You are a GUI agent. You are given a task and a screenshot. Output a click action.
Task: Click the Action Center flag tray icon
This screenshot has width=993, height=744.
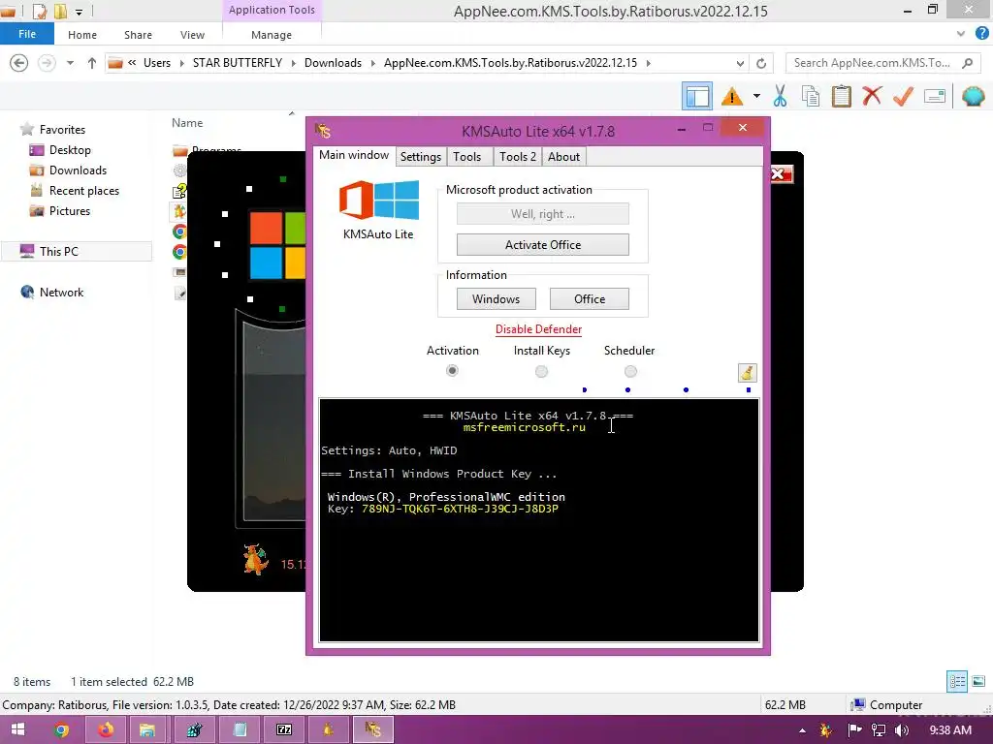click(854, 730)
